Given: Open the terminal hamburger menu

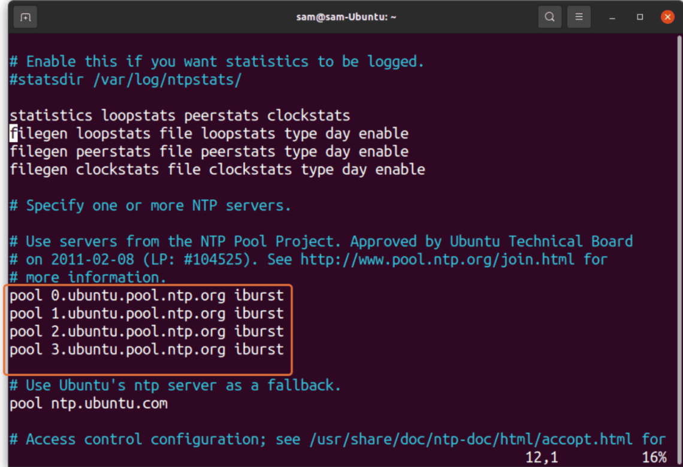Looking at the screenshot, I should click(x=579, y=17).
